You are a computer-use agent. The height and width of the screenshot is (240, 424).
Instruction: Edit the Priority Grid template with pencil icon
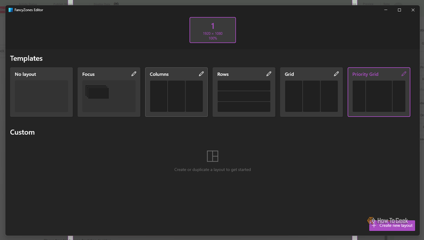404,74
